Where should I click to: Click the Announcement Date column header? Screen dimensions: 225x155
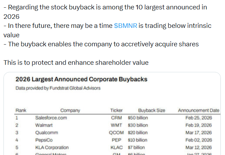[x=198, y=110]
